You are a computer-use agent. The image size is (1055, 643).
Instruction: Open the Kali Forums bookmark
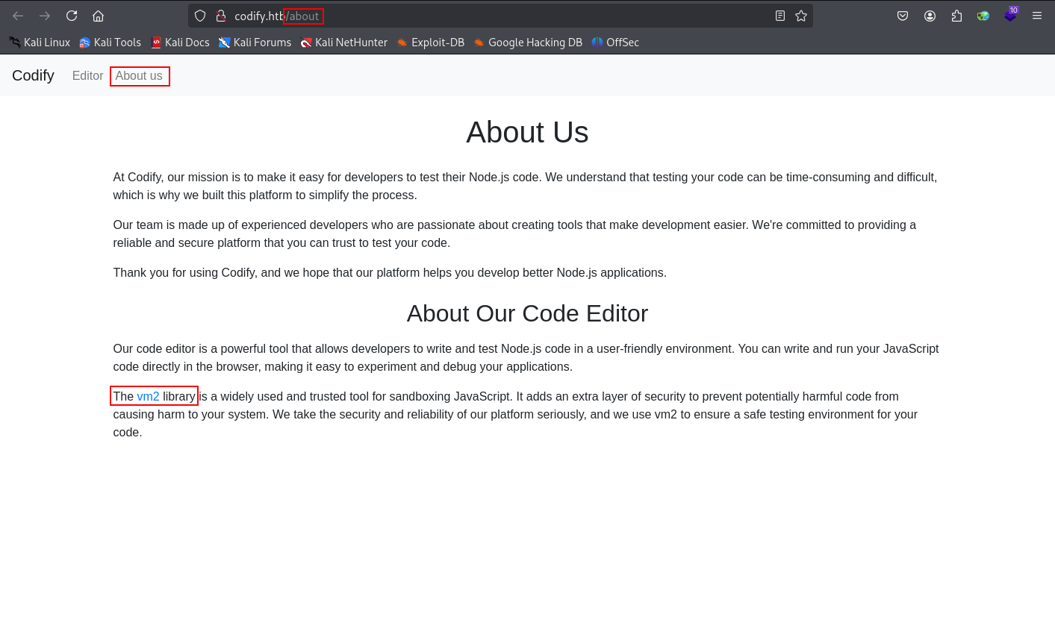click(x=255, y=43)
